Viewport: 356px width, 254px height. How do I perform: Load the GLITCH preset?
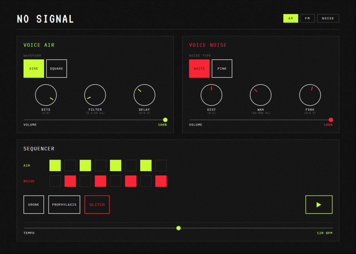tap(97, 205)
